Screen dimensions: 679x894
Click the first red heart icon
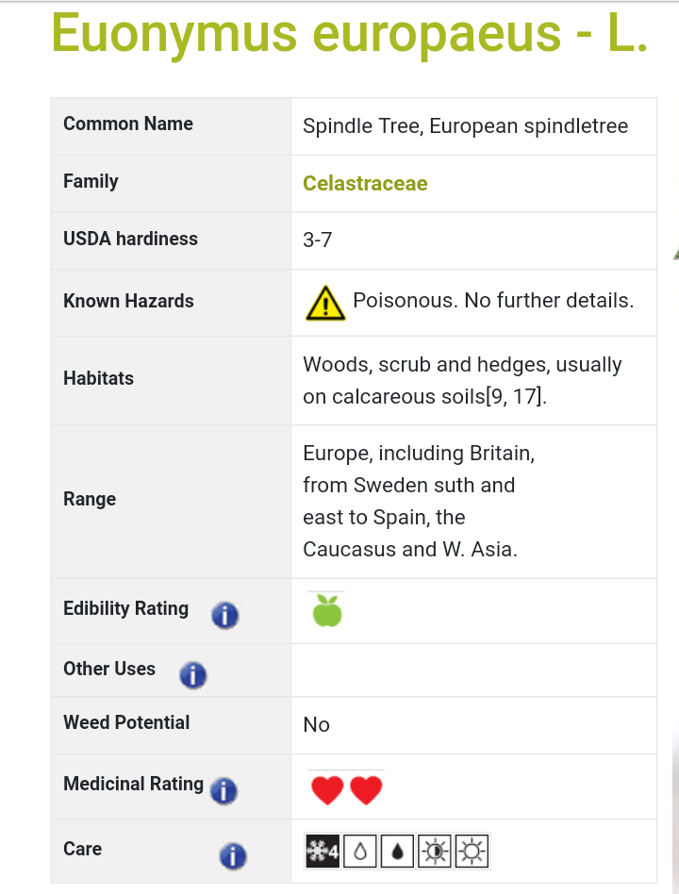pos(327,790)
